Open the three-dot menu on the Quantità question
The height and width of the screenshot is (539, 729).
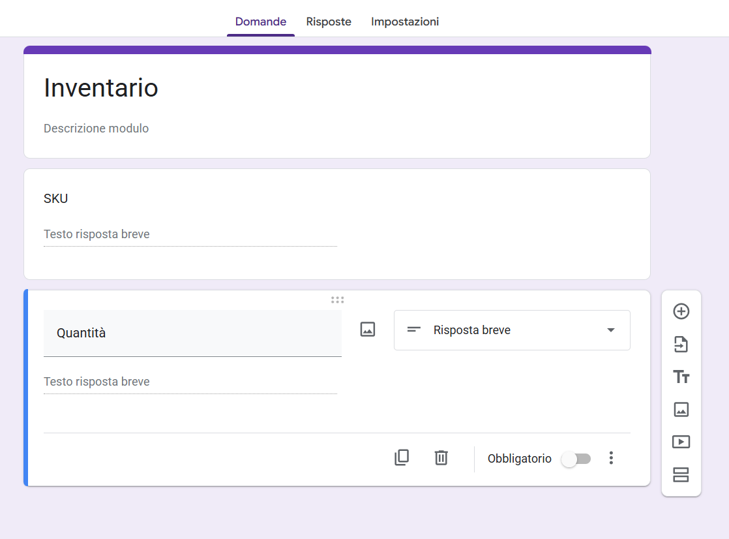pos(611,458)
